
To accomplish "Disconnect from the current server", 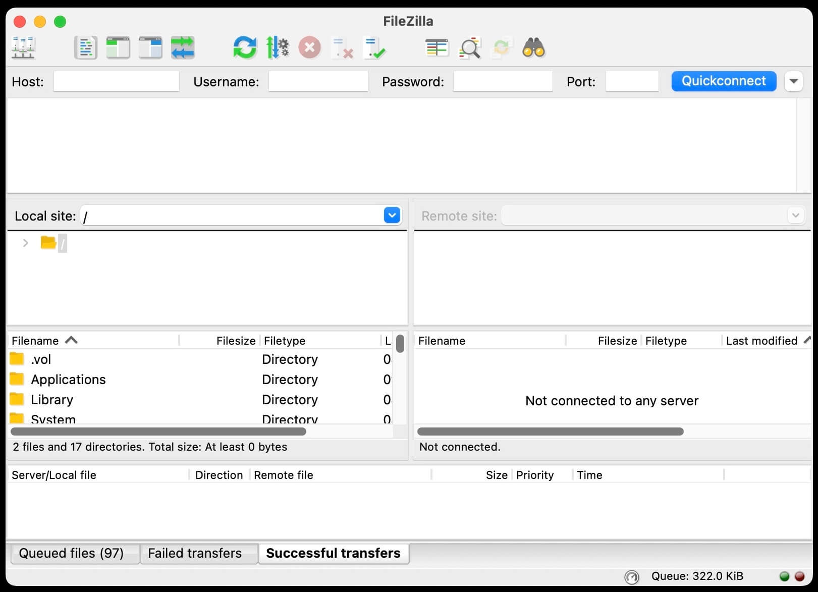I will click(342, 48).
